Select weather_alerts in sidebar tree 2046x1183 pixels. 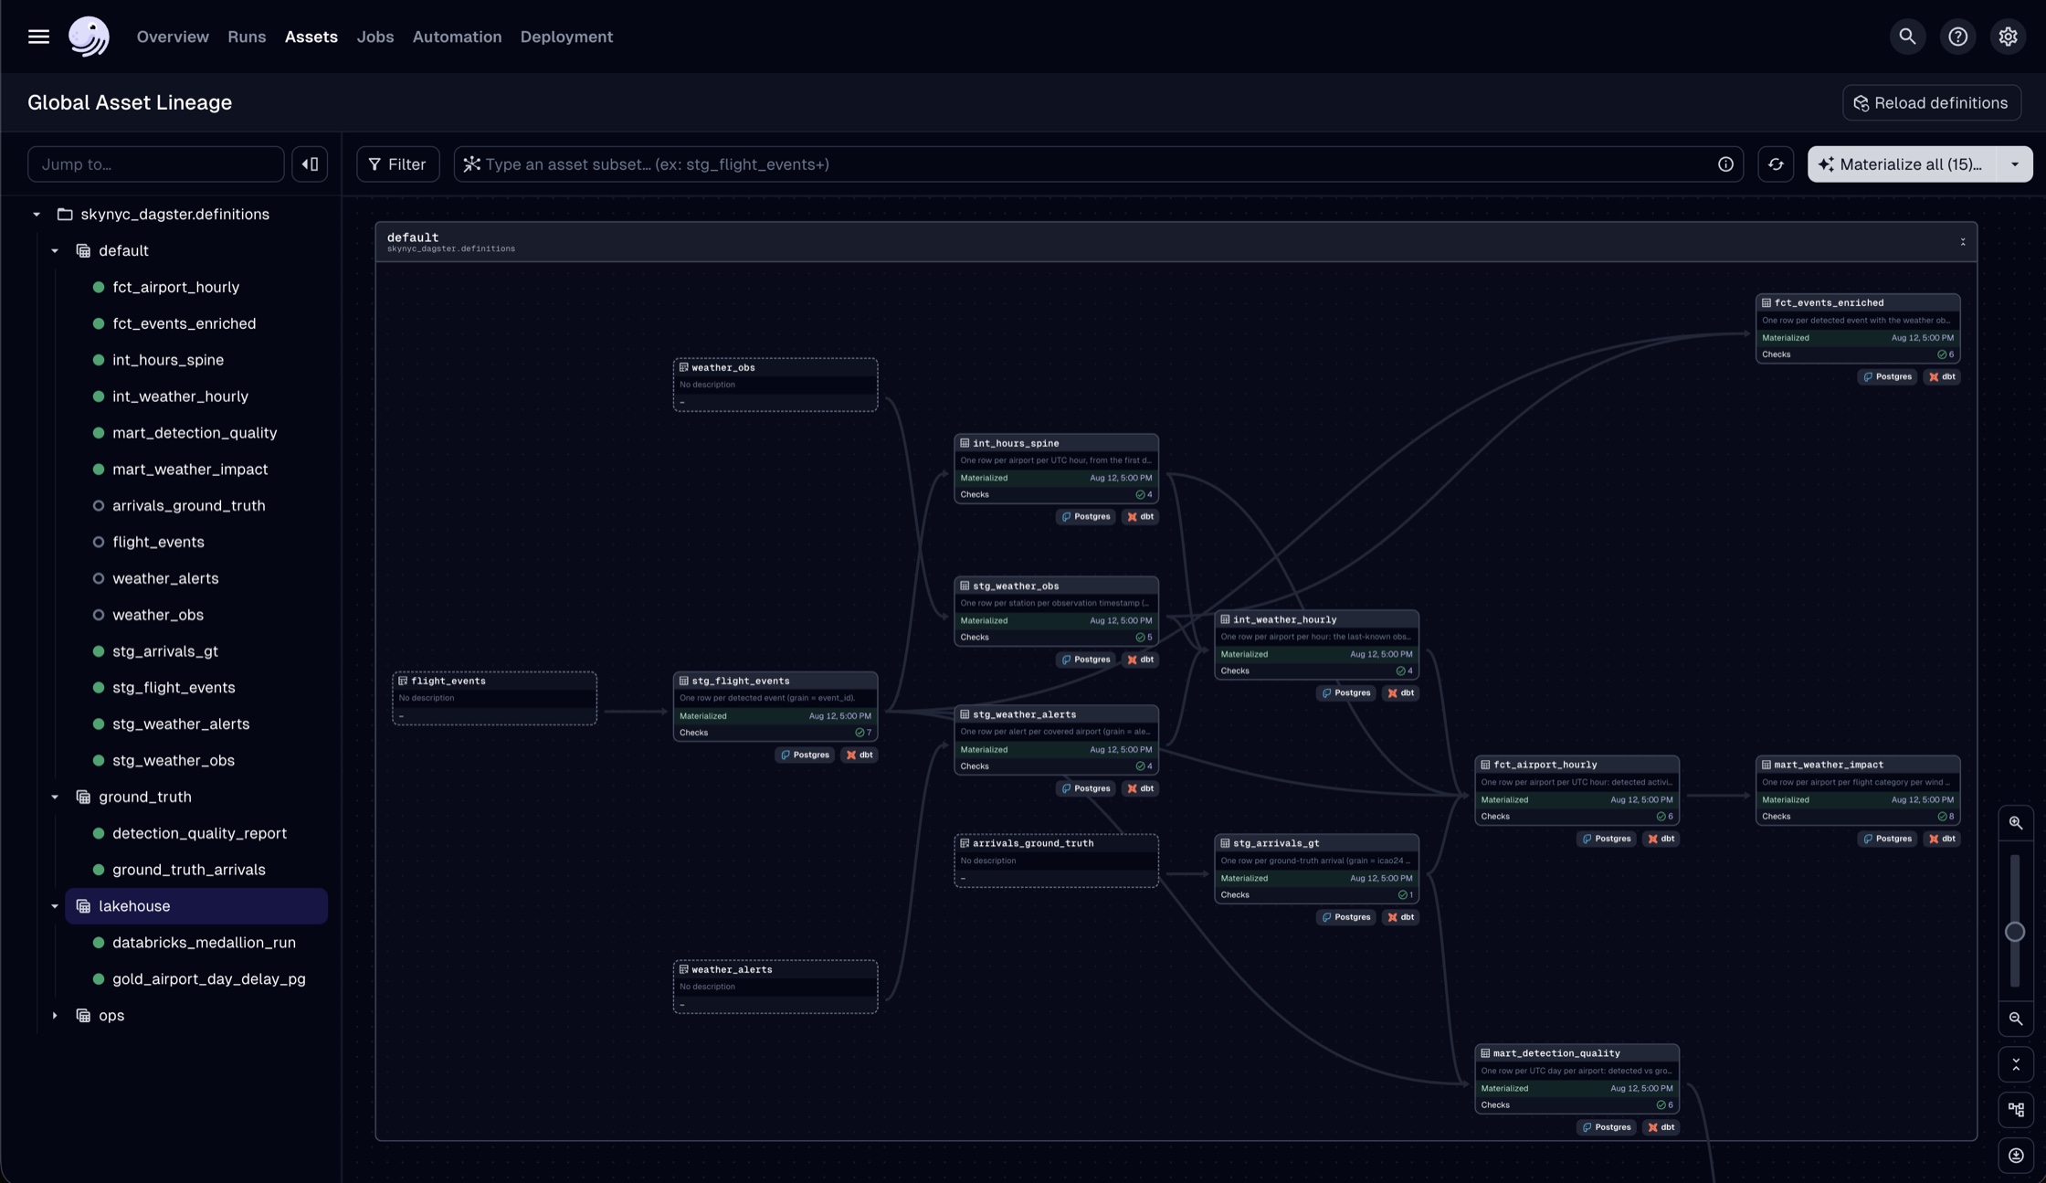coord(165,579)
